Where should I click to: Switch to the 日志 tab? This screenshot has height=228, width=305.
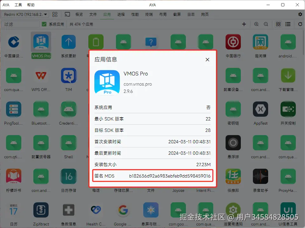point(191,14)
